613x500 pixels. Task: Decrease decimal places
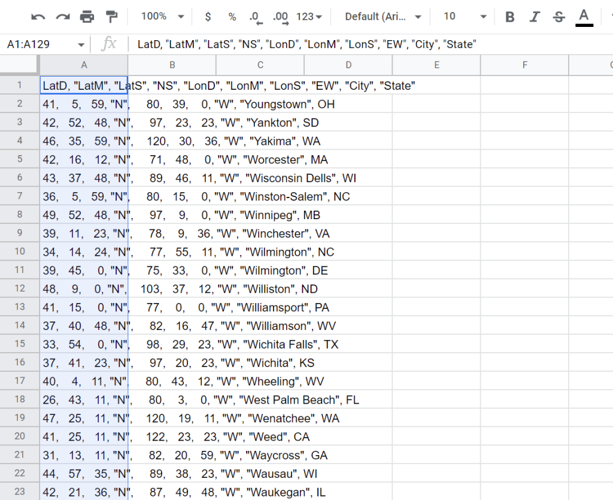coord(255,17)
